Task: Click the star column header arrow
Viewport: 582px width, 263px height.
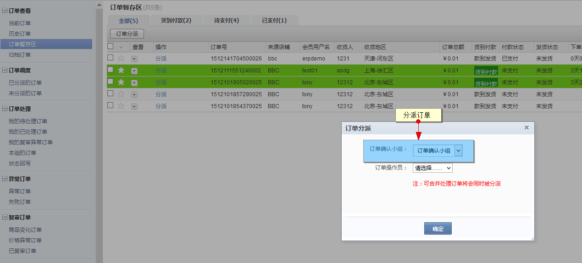Action: point(121,47)
